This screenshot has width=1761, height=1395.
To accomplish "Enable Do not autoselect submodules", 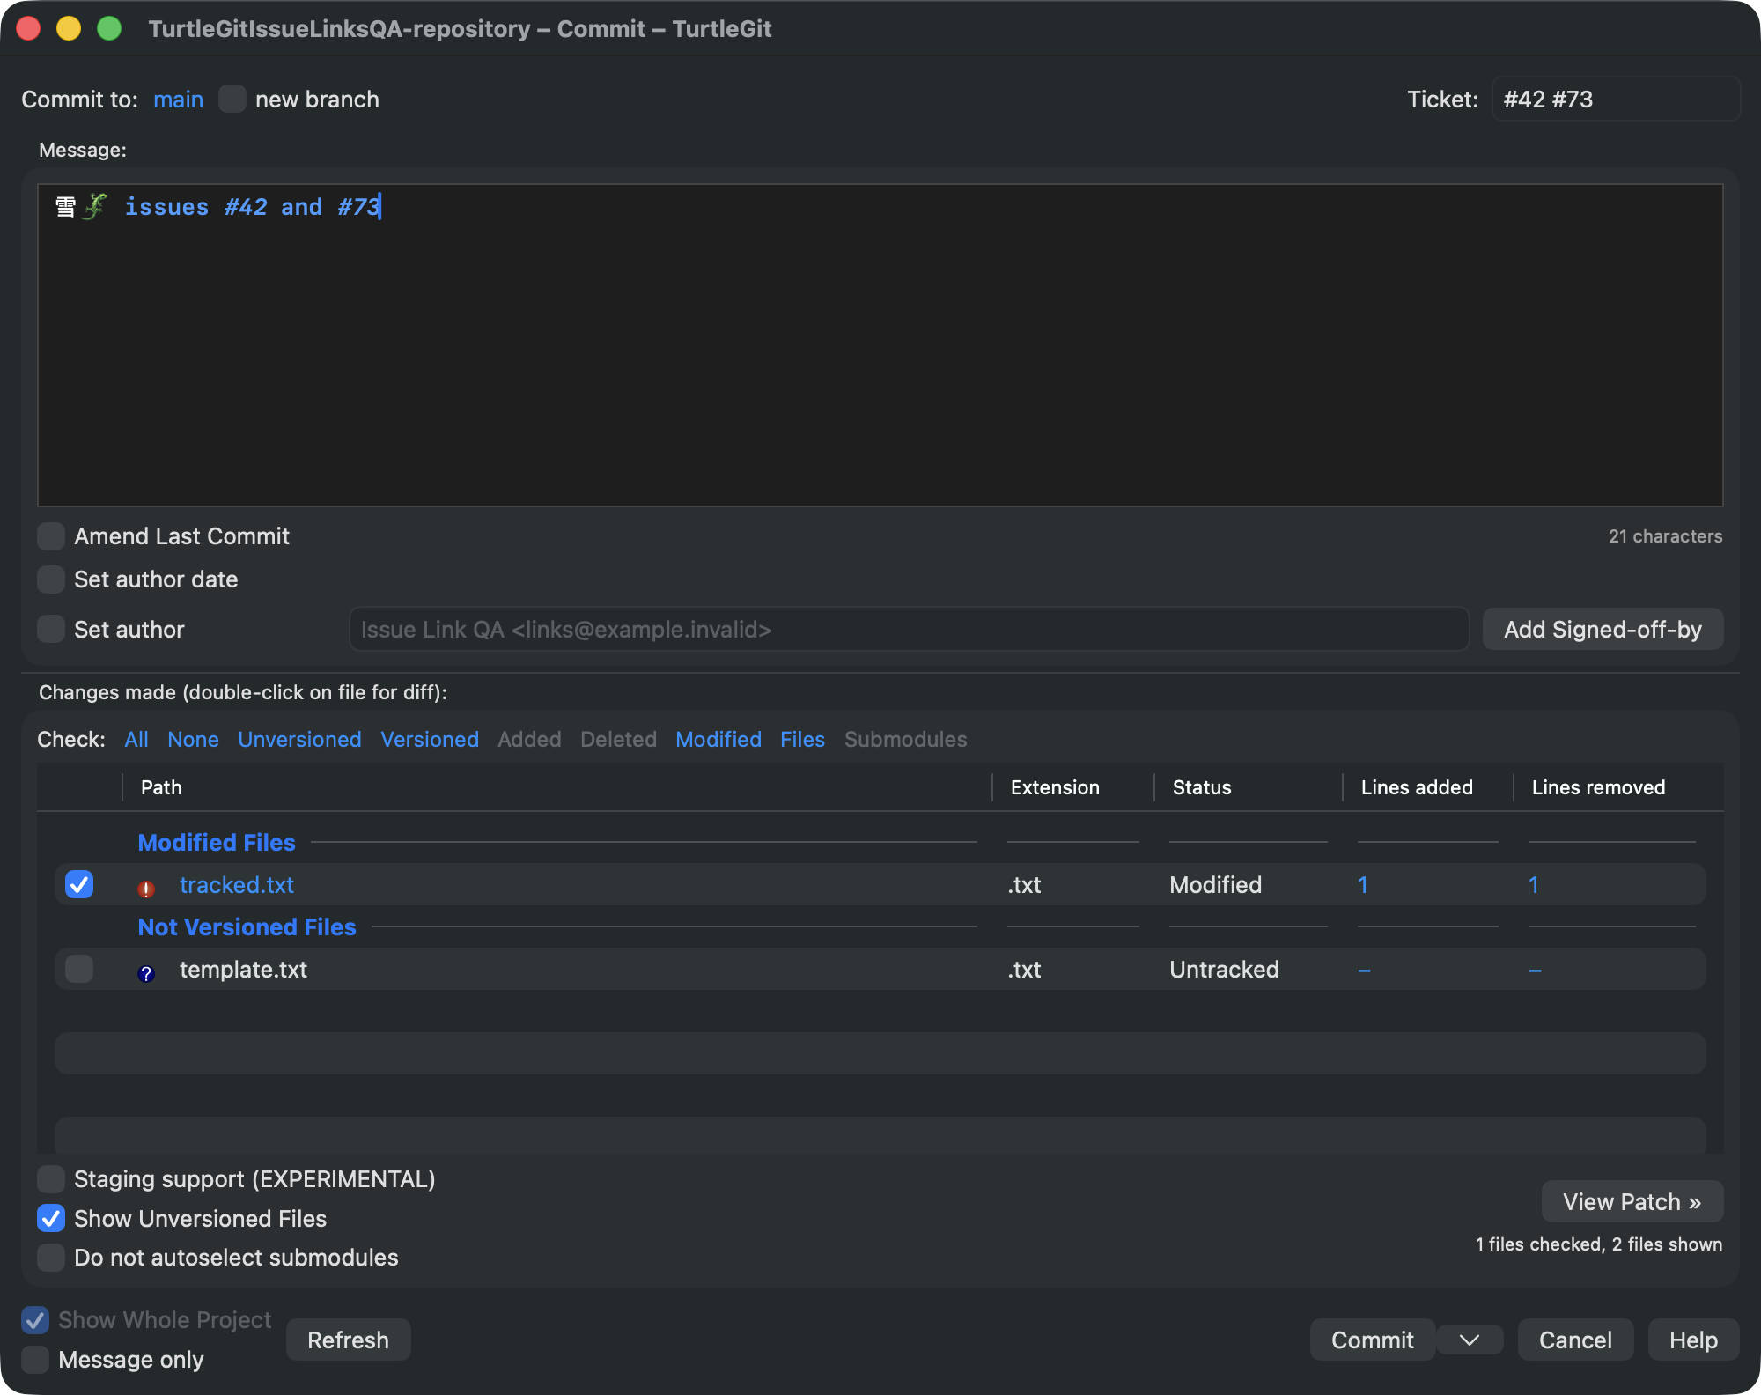I will click(x=51, y=1257).
